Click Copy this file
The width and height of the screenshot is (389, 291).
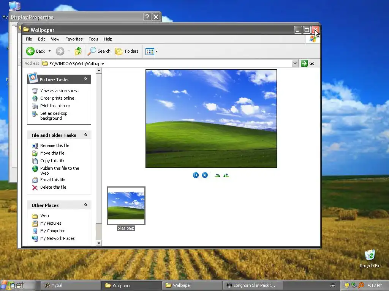(52, 161)
